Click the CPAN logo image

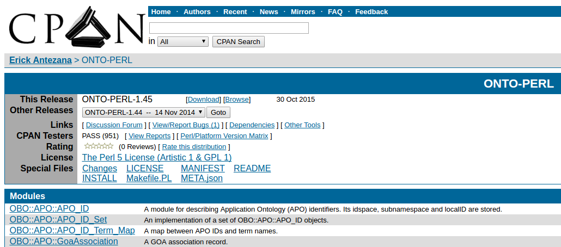[77, 27]
